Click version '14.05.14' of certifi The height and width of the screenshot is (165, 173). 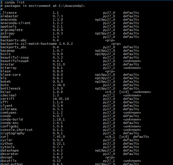tap(61, 99)
